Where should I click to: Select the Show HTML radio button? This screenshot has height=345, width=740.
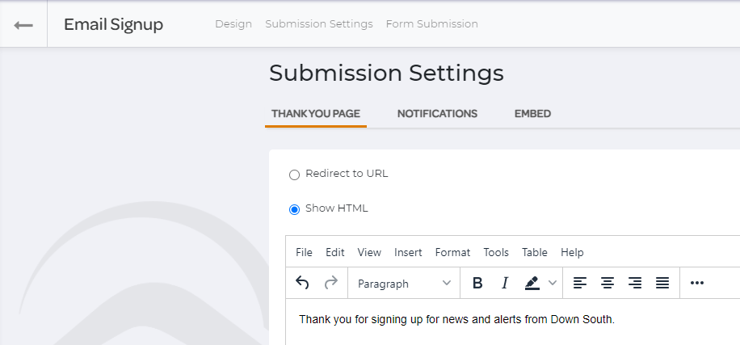point(294,209)
